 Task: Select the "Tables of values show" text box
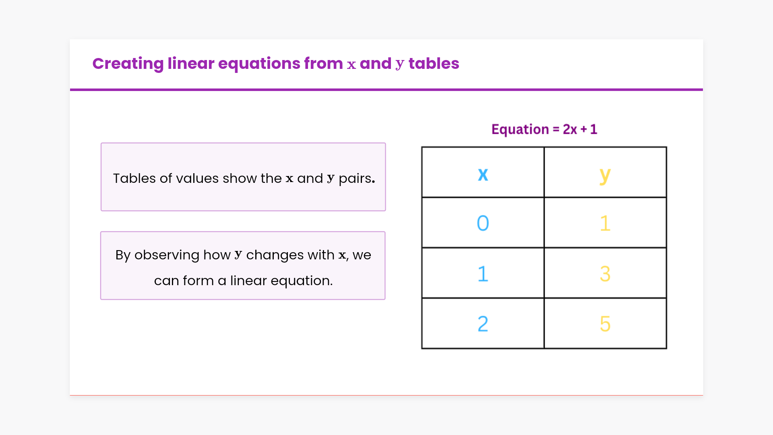tap(243, 177)
